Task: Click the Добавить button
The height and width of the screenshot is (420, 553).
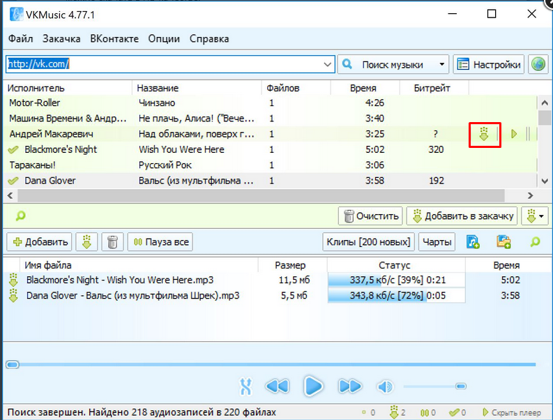Action: pos(39,242)
